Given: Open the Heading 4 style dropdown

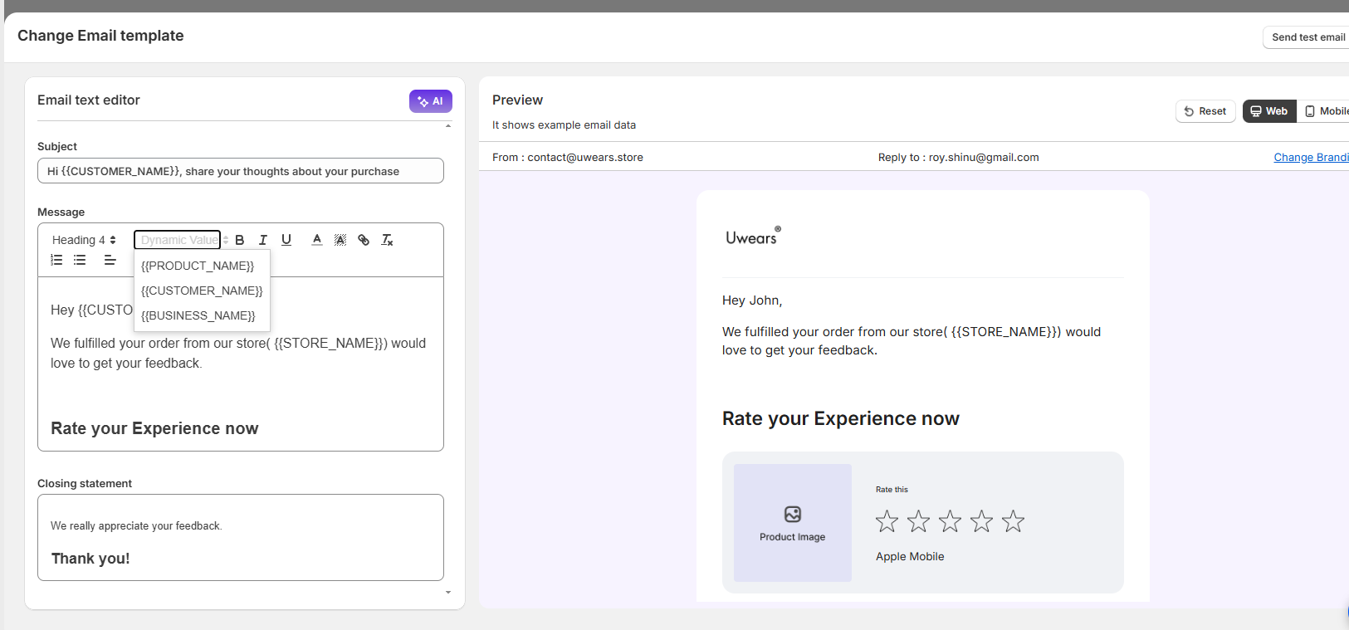Looking at the screenshot, I should [x=84, y=240].
